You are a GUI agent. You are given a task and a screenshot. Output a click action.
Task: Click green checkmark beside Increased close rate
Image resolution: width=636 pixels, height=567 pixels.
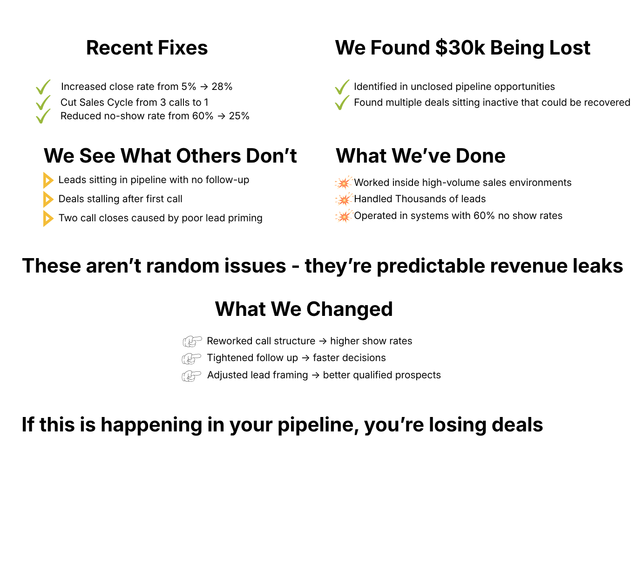click(43, 87)
